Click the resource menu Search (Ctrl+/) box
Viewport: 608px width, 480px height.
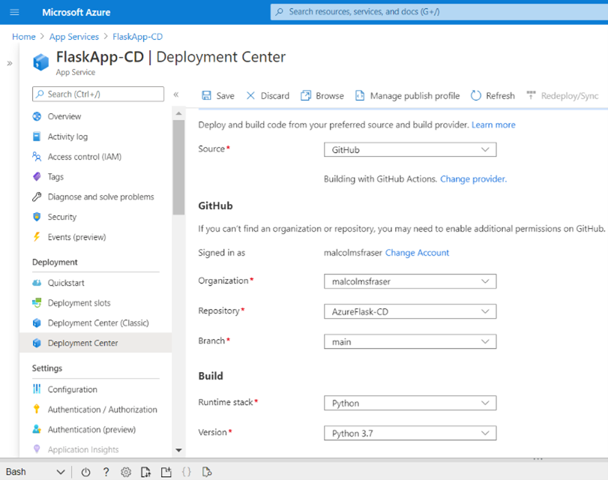pos(98,94)
